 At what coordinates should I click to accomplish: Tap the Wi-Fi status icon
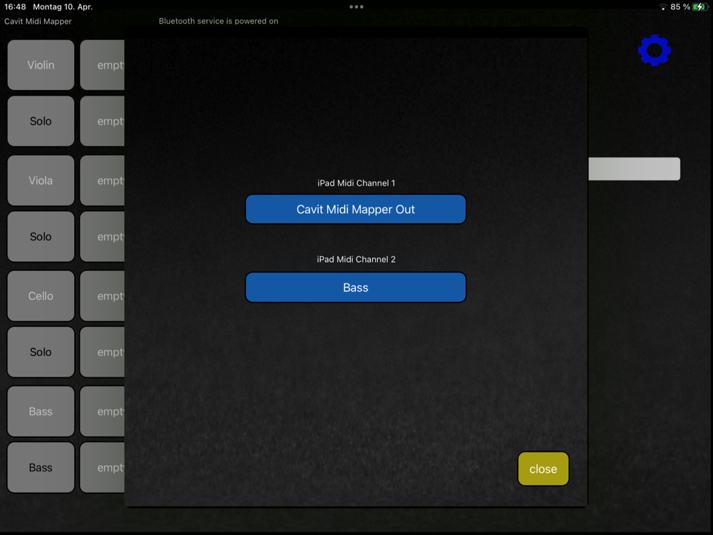pyautogui.click(x=663, y=7)
